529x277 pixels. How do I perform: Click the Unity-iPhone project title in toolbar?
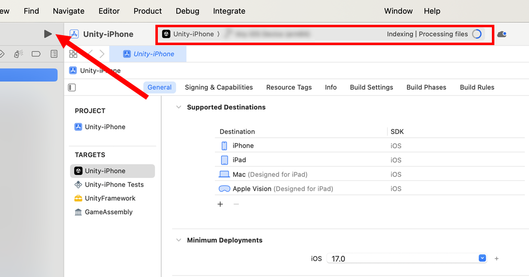pyautogui.click(x=108, y=34)
